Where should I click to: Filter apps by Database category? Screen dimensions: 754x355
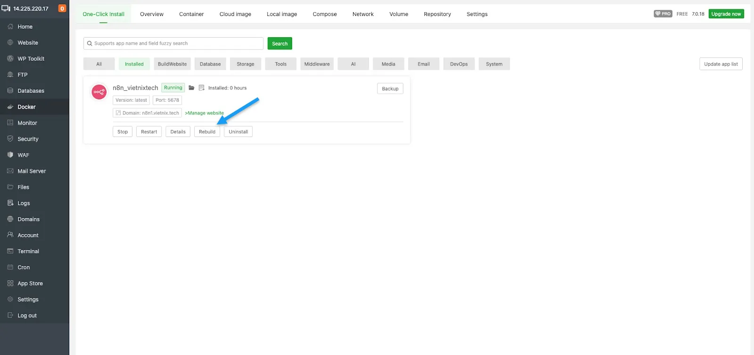[x=210, y=64]
